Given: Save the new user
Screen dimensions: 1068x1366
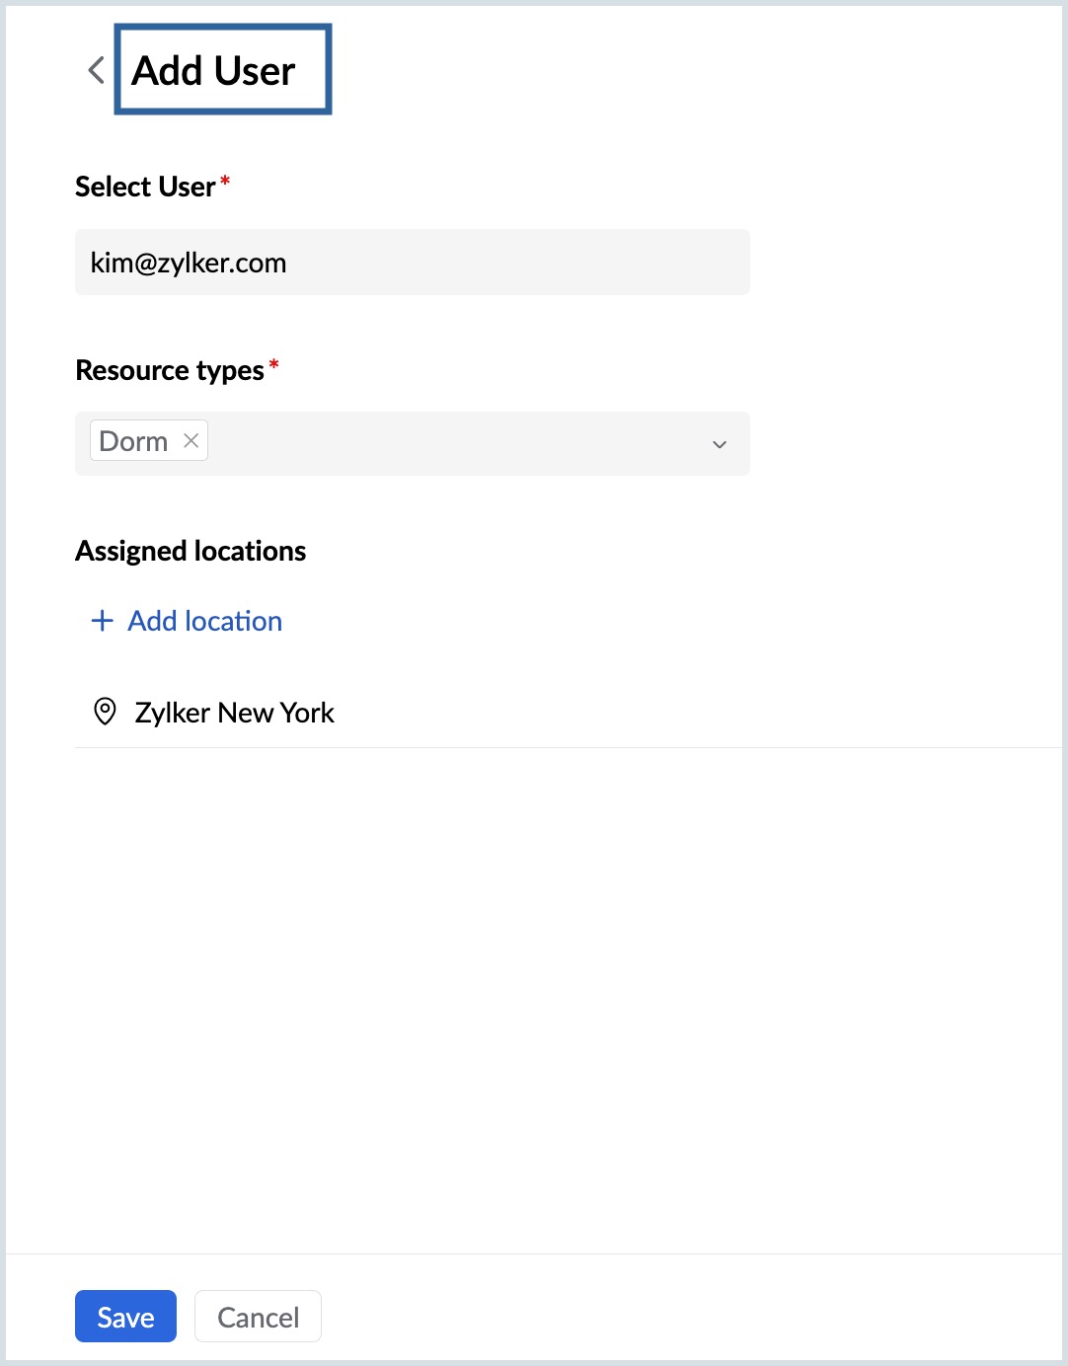Looking at the screenshot, I should [x=125, y=1316].
